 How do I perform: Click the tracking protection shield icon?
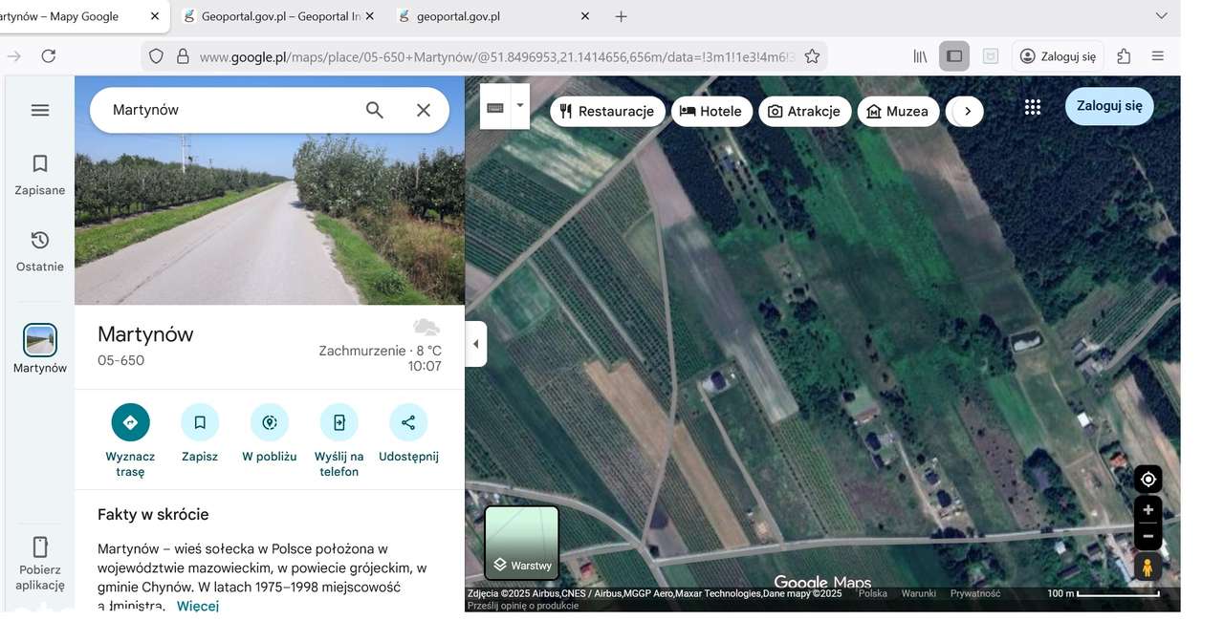(x=157, y=56)
